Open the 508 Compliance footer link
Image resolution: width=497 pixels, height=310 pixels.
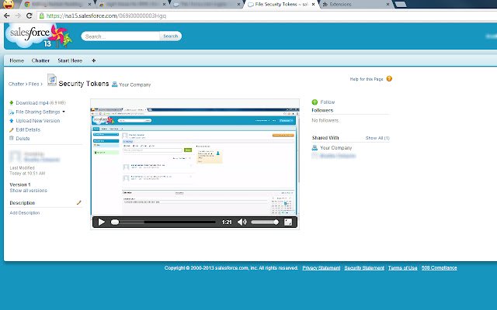pyautogui.click(x=439, y=268)
